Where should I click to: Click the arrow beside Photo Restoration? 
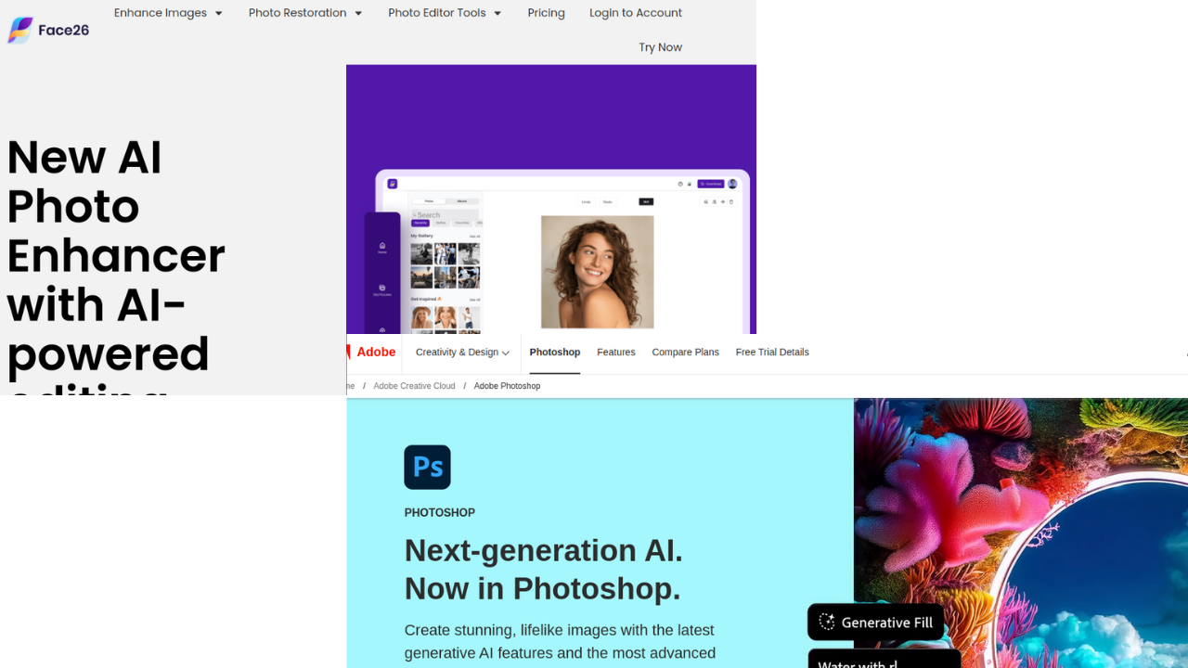coord(357,13)
